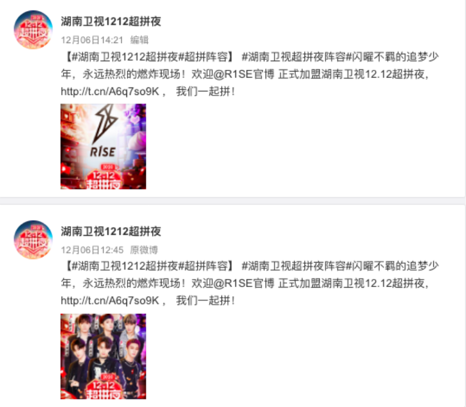Open first post's profile avatar icon
466x407 pixels.
(x=33, y=30)
